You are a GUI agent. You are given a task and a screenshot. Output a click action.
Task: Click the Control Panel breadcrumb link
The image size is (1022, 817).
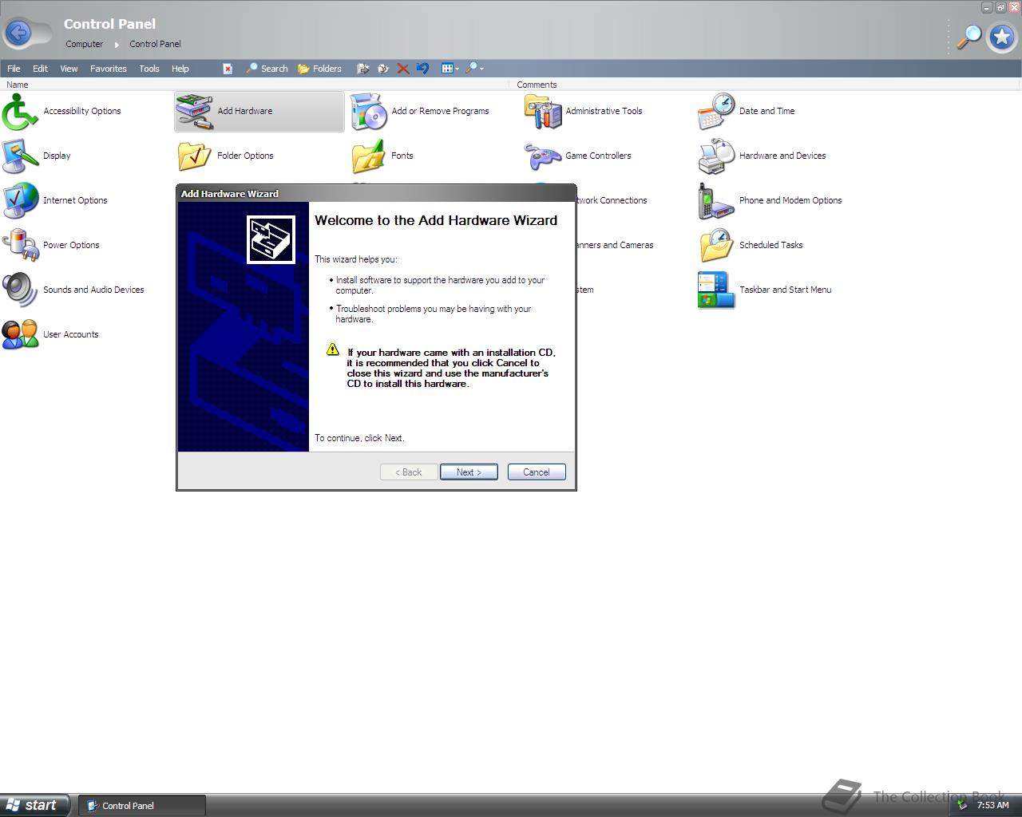click(155, 44)
